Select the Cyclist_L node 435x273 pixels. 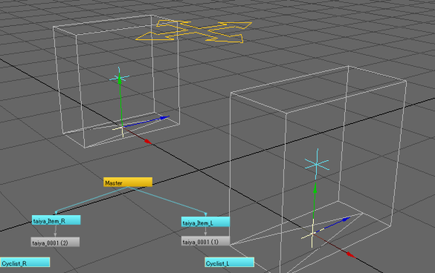(x=229, y=262)
